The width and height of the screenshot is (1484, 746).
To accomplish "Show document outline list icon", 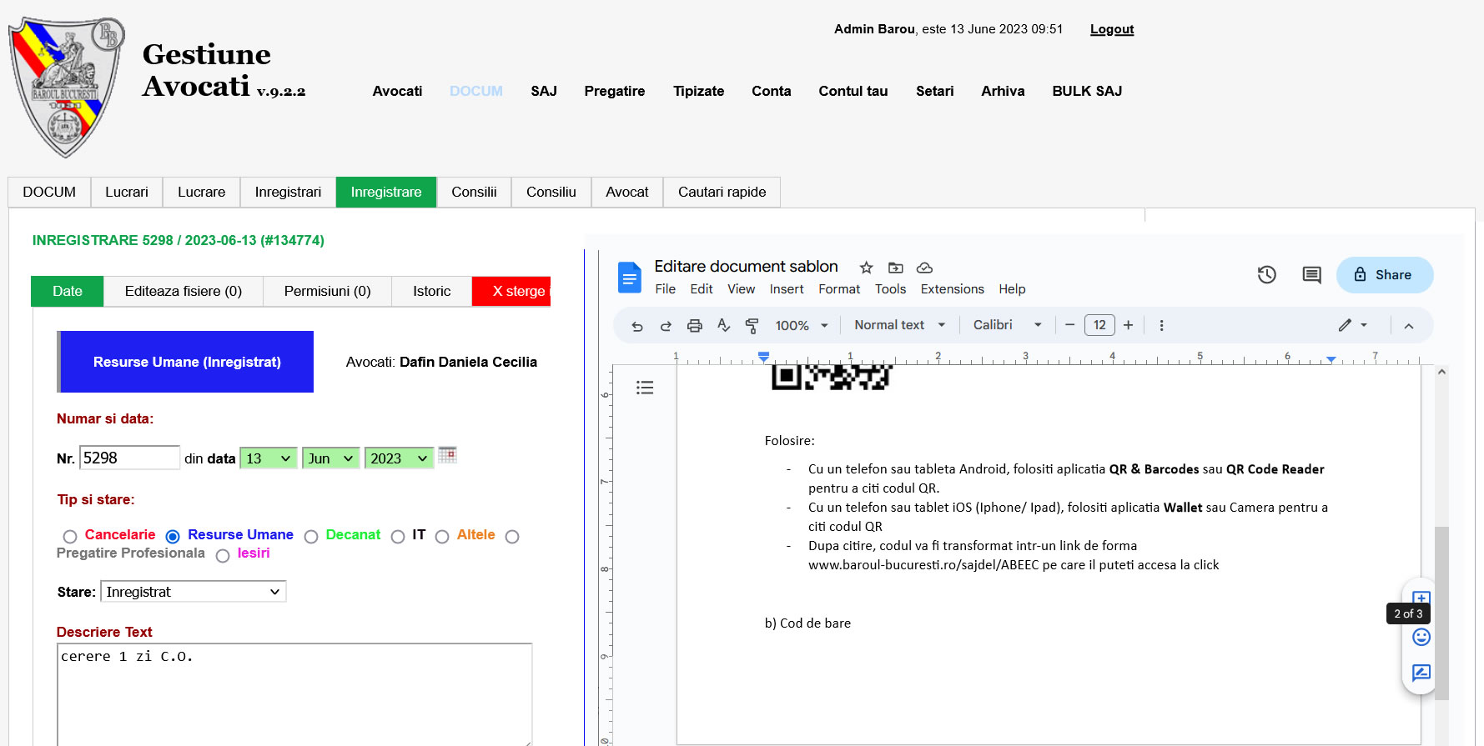I will pyautogui.click(x=645, y=388).
